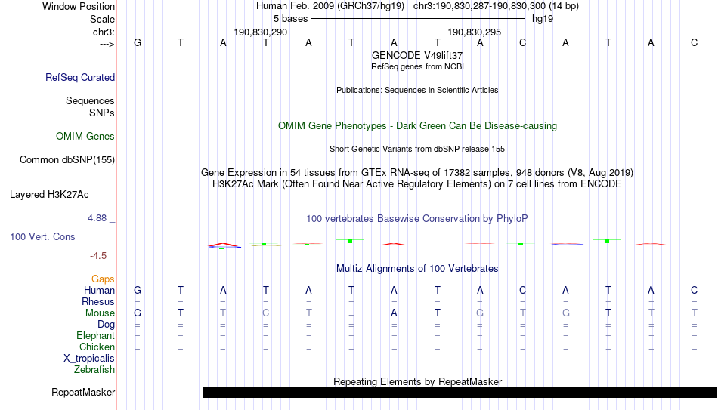Click the C base in the Mouse row
This screenshot has height=410, width=718.
click(265, 313)
